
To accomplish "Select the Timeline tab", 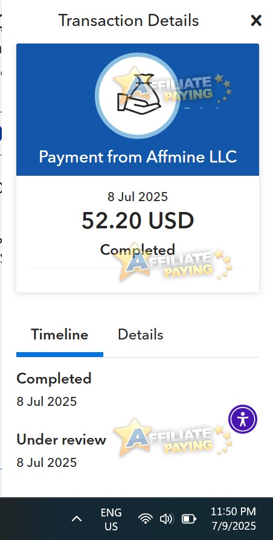I will click(60, 335).
